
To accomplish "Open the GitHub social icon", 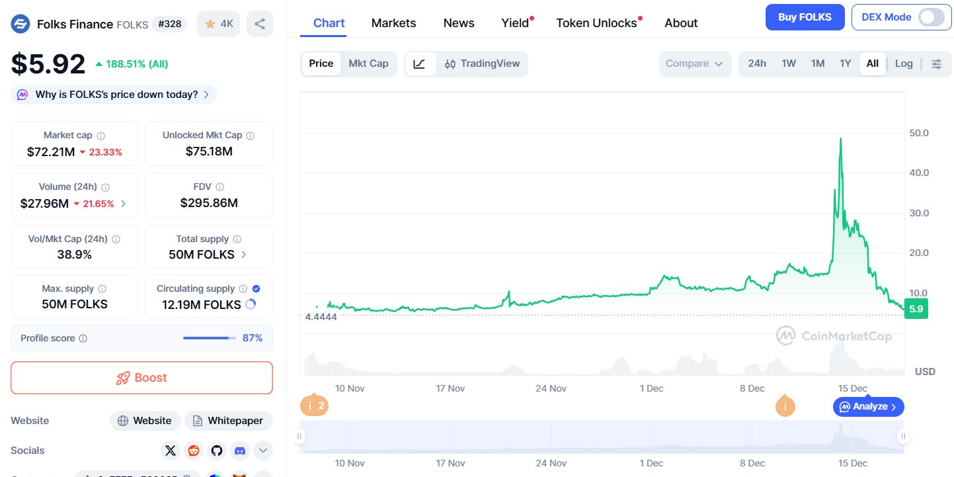I will (217, 451).
